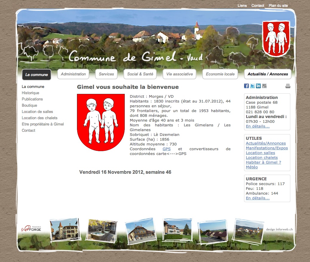
Task: Switch to the Administration tab
Action: coord(73,74)
